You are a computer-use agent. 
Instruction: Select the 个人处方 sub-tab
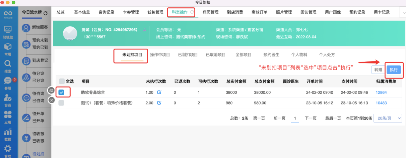[327, 55]
